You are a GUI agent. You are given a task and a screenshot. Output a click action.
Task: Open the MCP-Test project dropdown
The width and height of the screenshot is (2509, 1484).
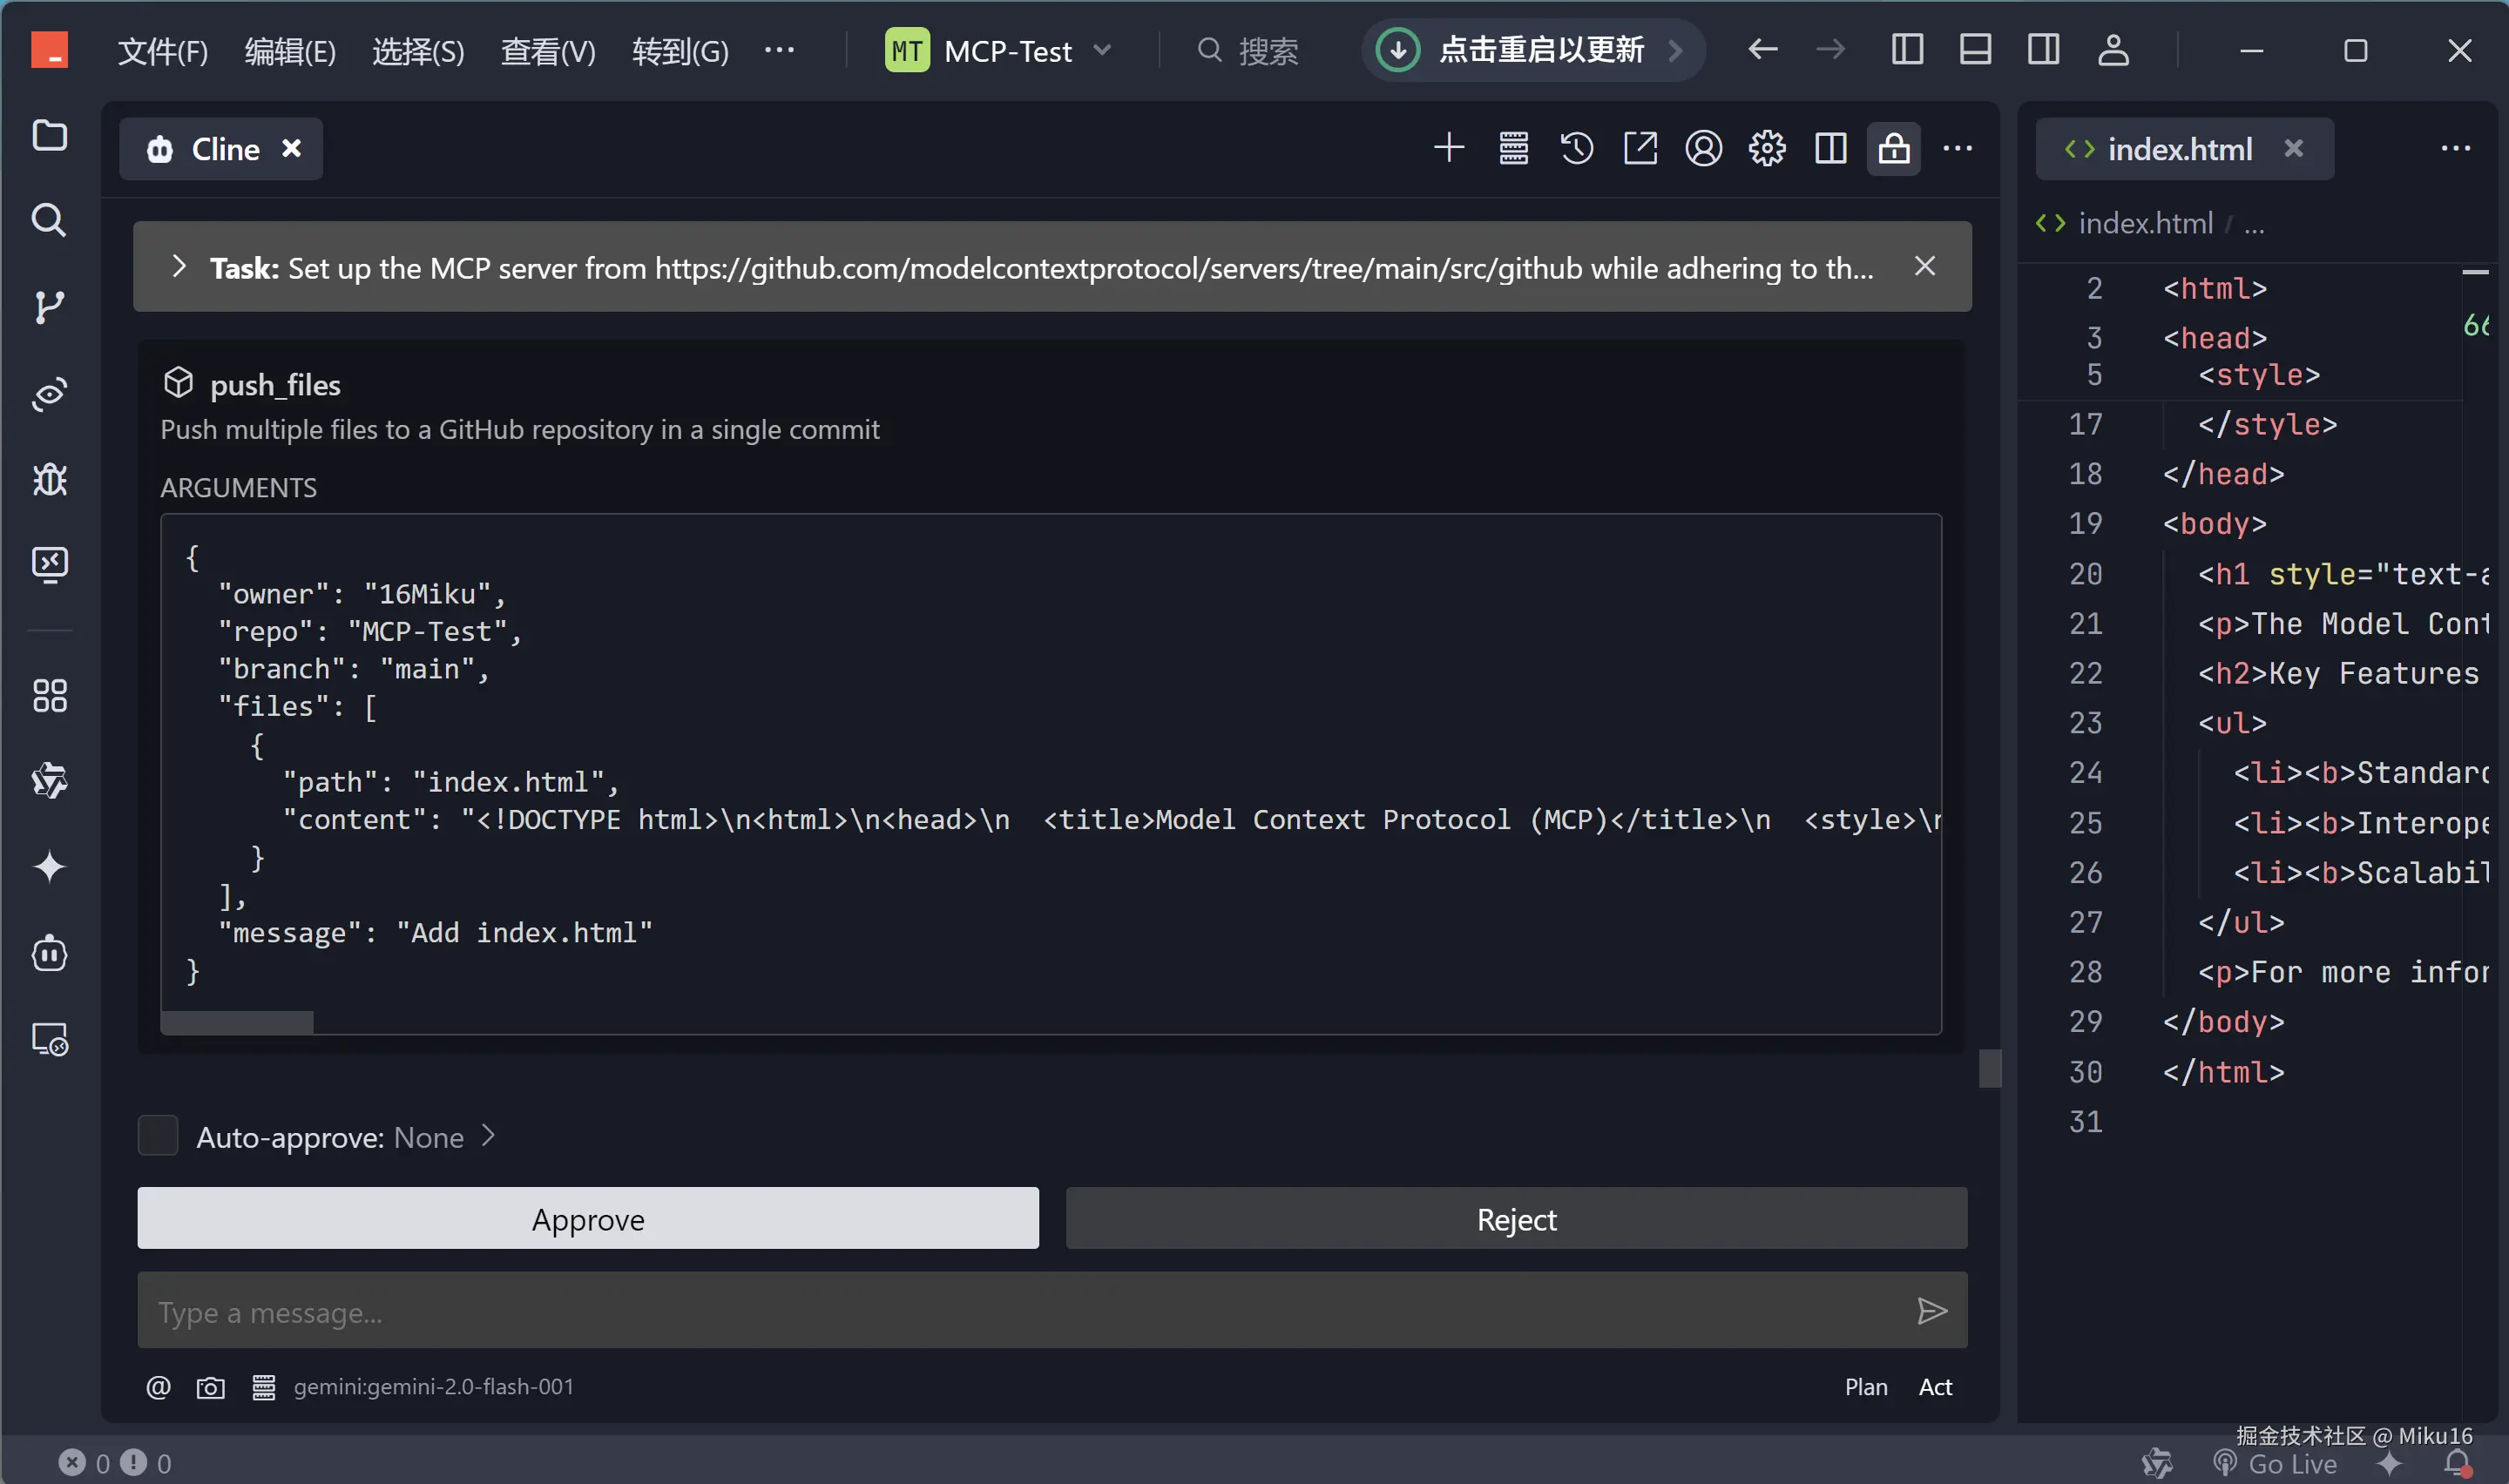[x=999, y=50]
